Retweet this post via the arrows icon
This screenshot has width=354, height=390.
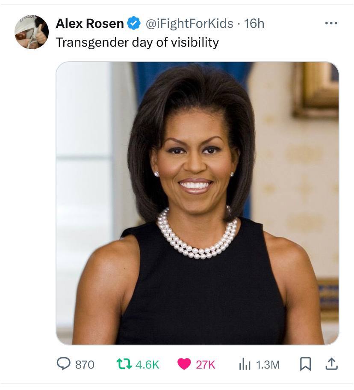[125, 364]
